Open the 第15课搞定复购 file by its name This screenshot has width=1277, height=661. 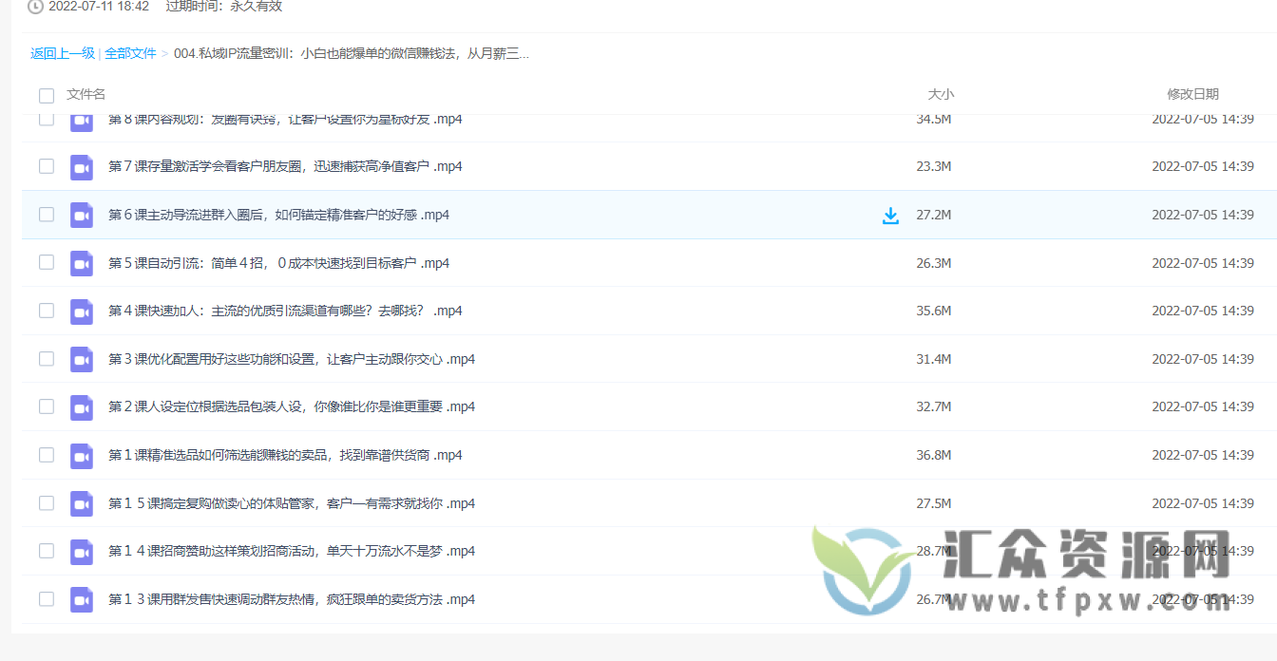[290, 503]
